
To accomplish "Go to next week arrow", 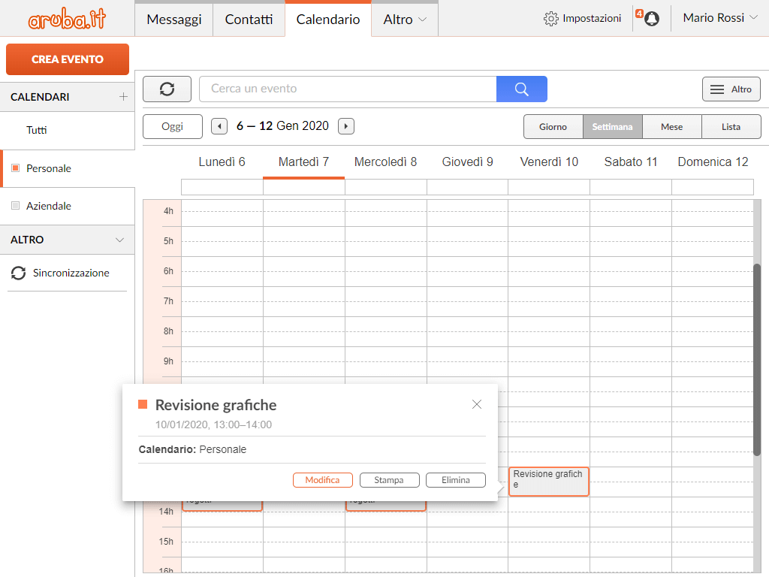I will tap(345, 126).
